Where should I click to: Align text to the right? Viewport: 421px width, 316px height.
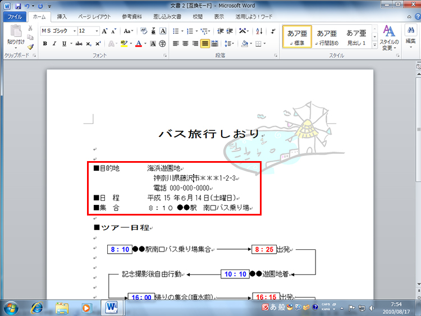click(195, 43)
